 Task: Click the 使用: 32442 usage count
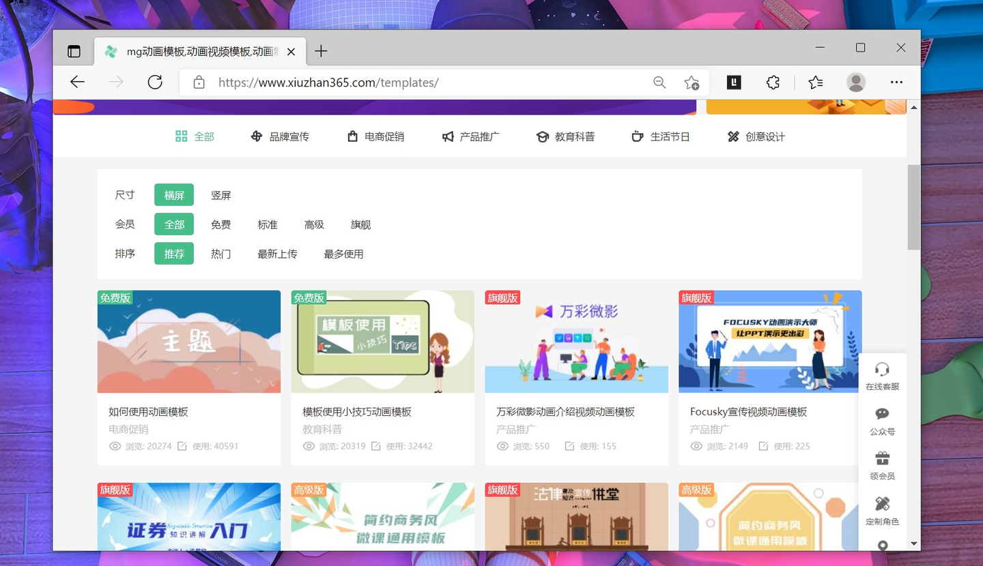[x=409, y=446]
